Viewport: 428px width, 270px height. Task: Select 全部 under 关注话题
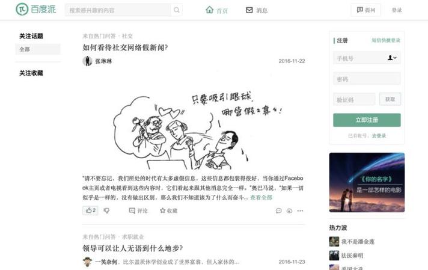coord(38,49)
